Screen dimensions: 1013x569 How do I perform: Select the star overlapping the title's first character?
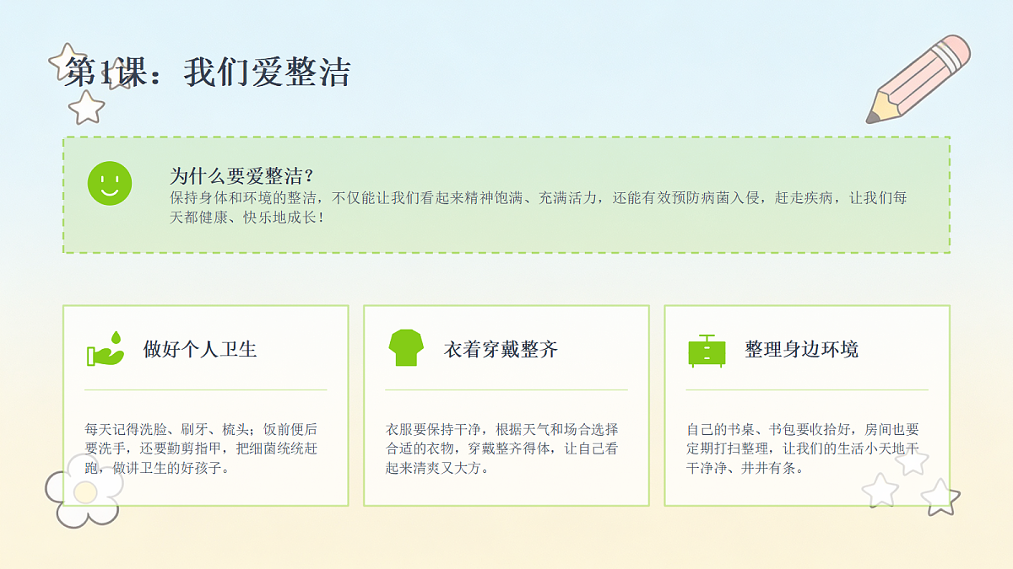[x=68, y=62]
